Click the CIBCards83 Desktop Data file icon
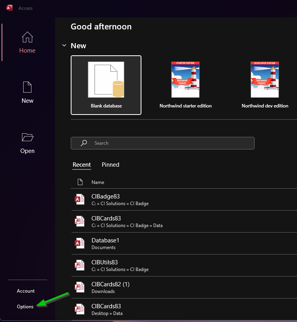This screenshot has height=322, width=297. [x=80, y=309]
